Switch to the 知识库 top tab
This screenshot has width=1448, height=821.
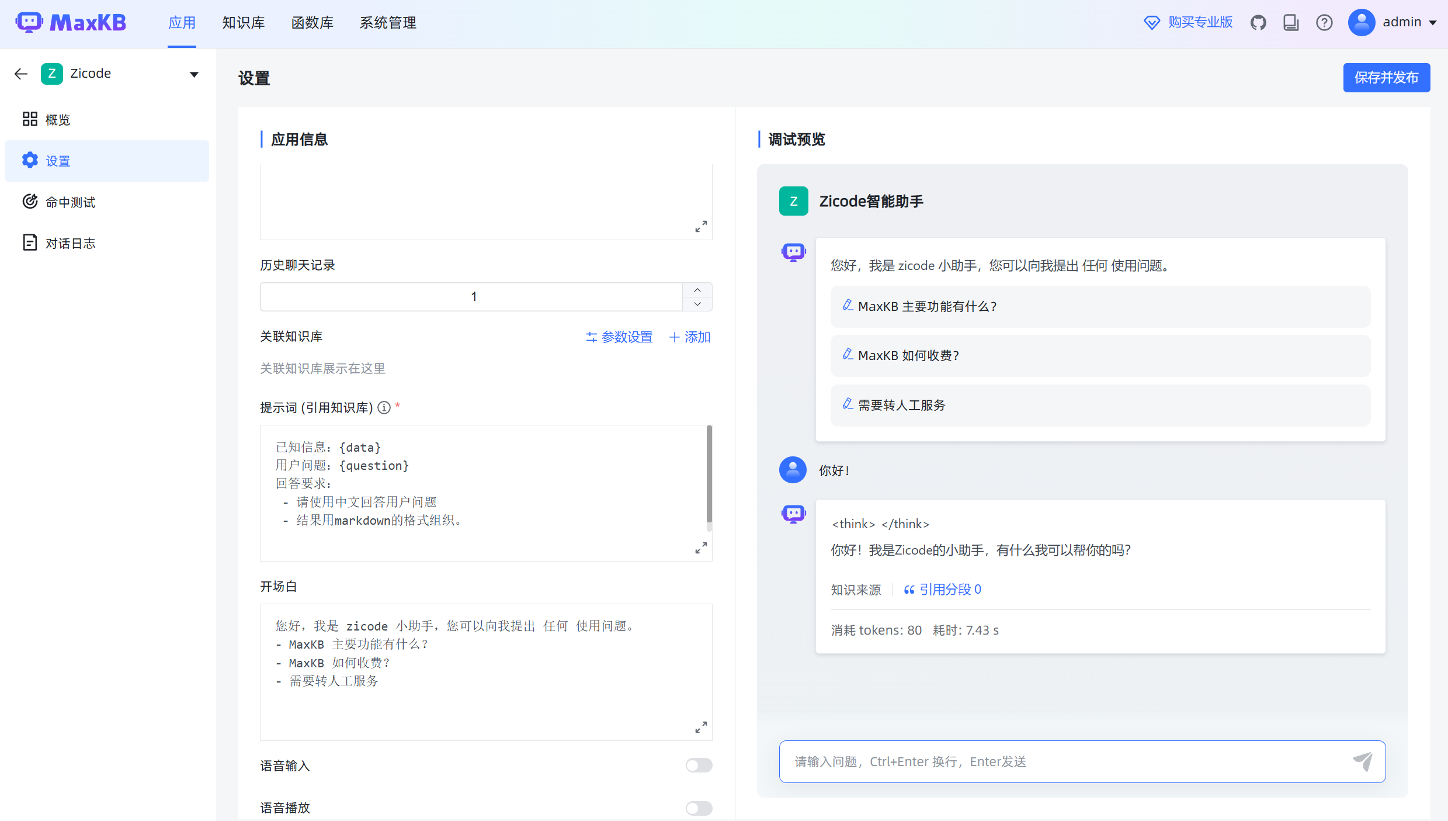point(243,23)
